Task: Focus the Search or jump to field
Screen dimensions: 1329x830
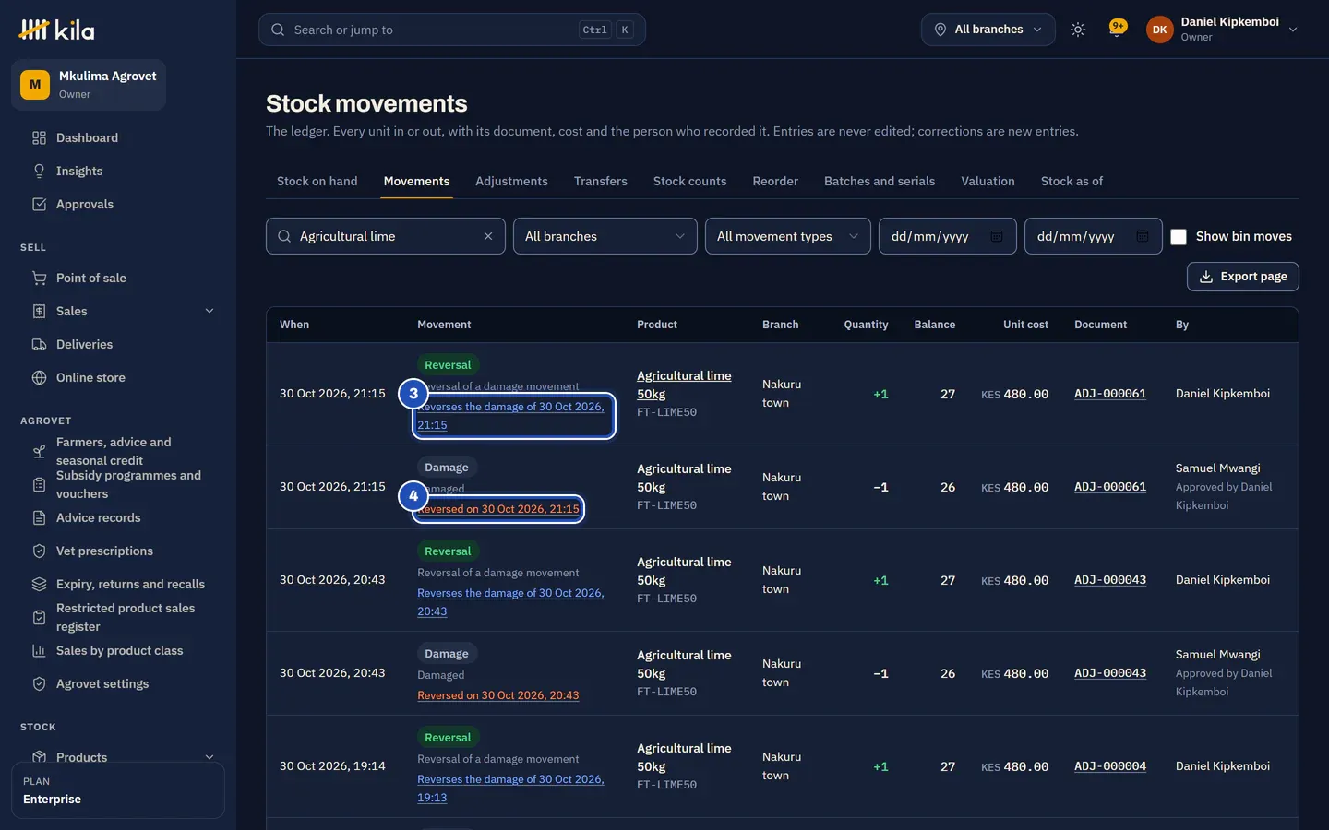Action: point(451,30)
